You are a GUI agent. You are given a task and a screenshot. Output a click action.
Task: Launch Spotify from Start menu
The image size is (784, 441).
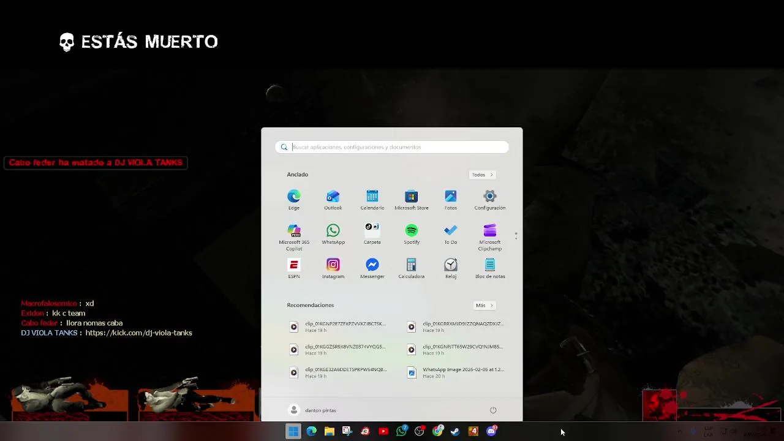point(412,234)
